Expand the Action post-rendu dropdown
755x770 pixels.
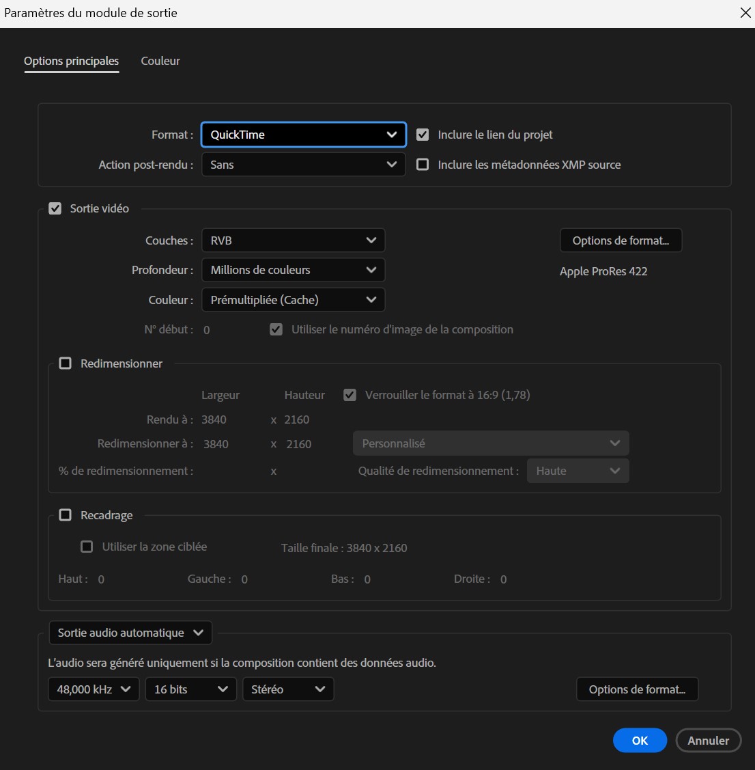(303, 165)
